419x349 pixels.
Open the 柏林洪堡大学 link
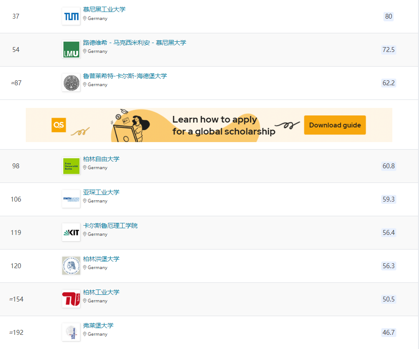click(x=101, y=259)
